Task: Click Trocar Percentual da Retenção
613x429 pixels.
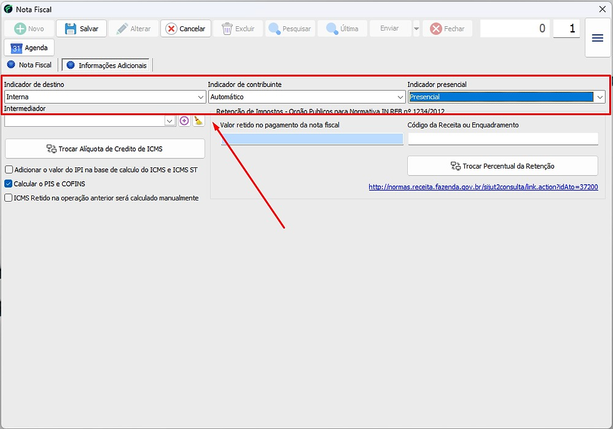Action: pos(503,166)
